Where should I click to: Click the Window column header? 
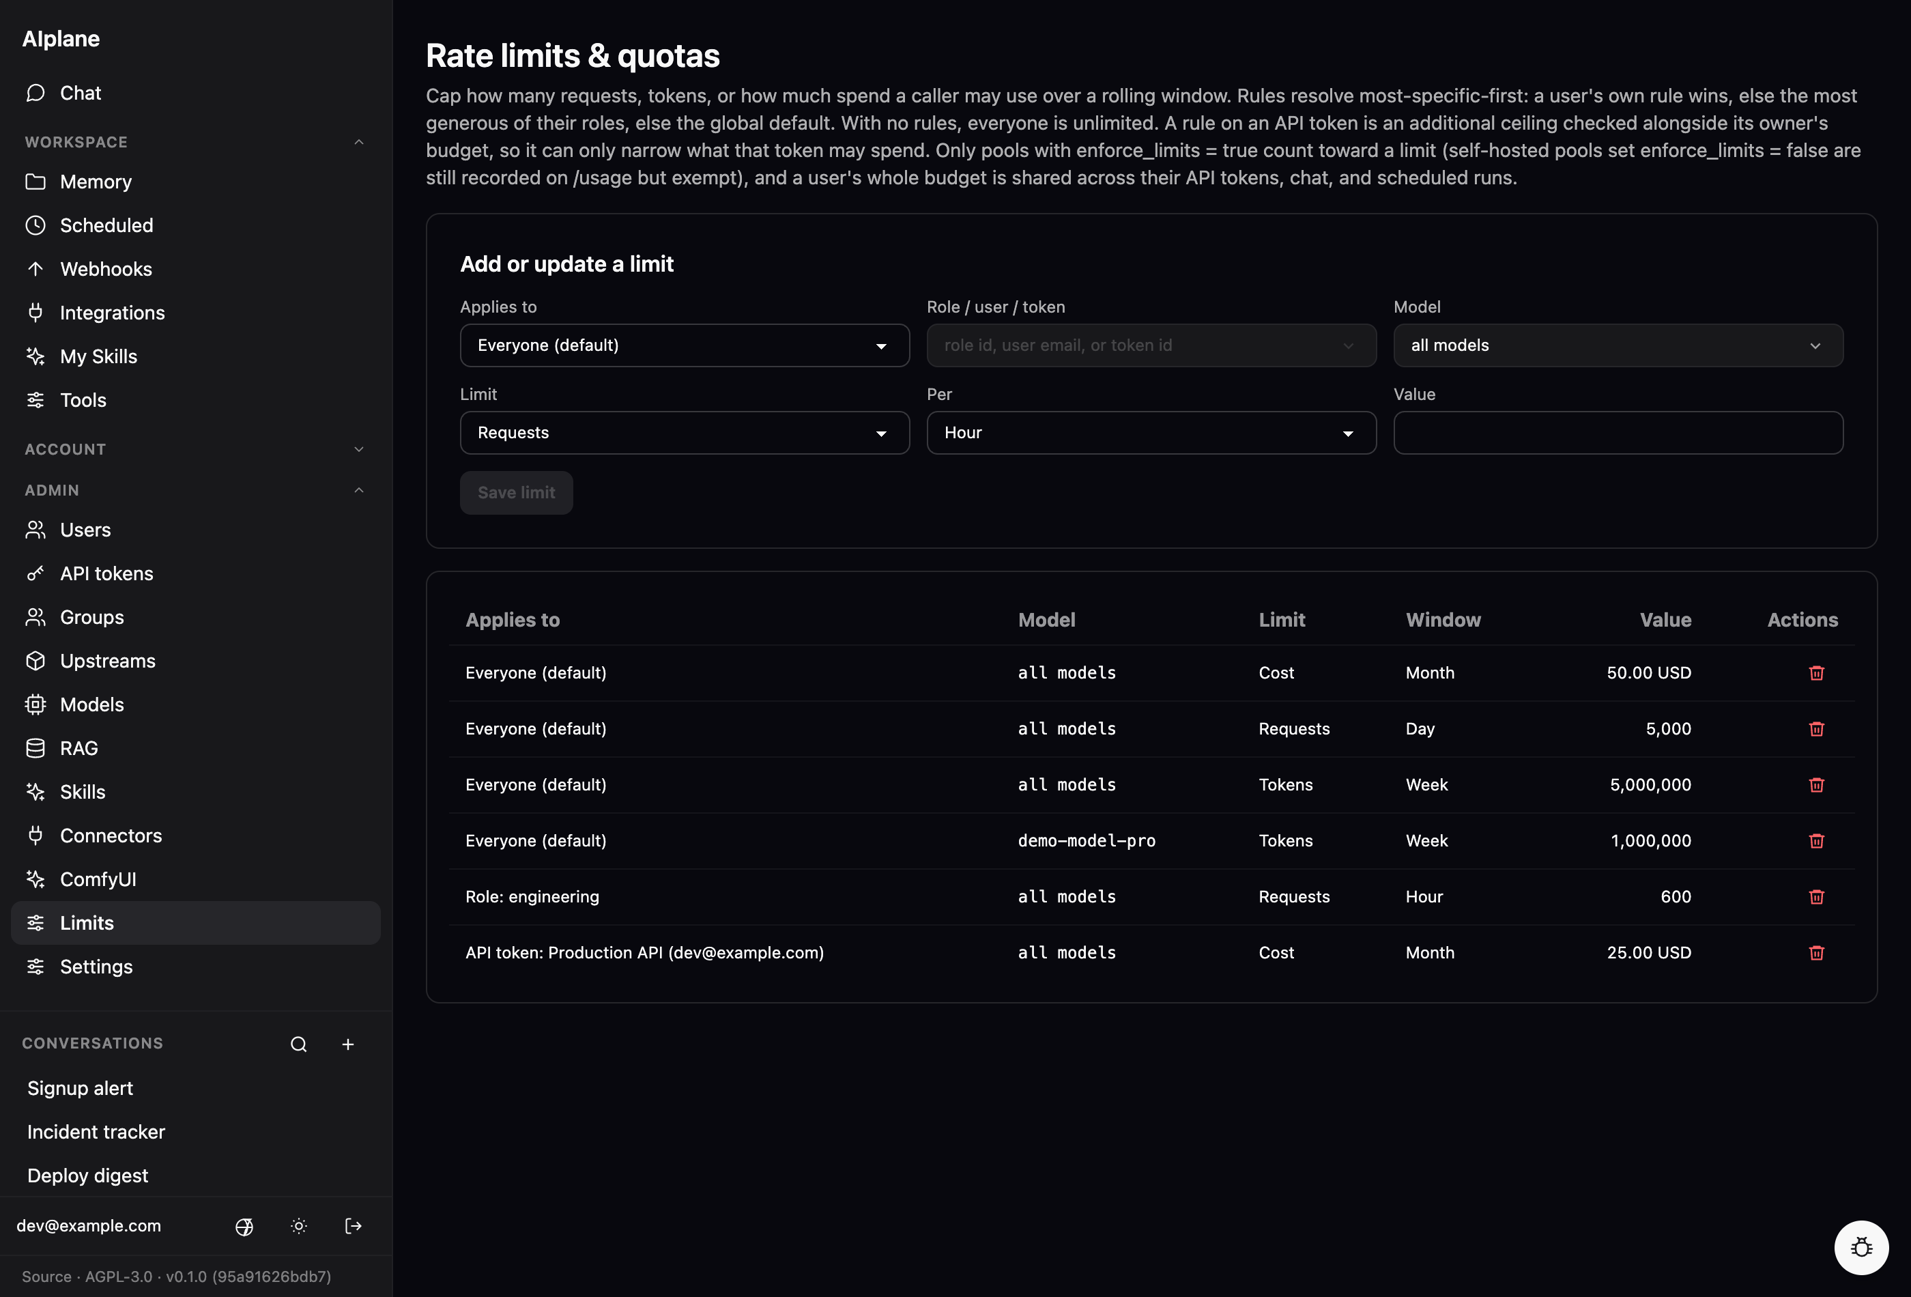1443,620
